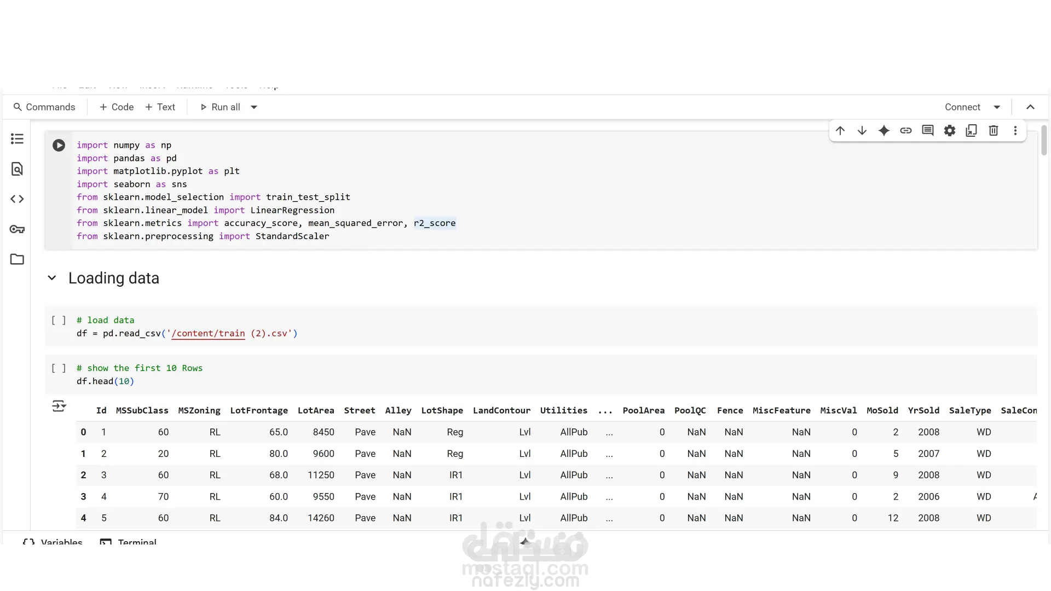Copy link to cell icon
This screenshot has width=1051, height=591.
(906, 131)
